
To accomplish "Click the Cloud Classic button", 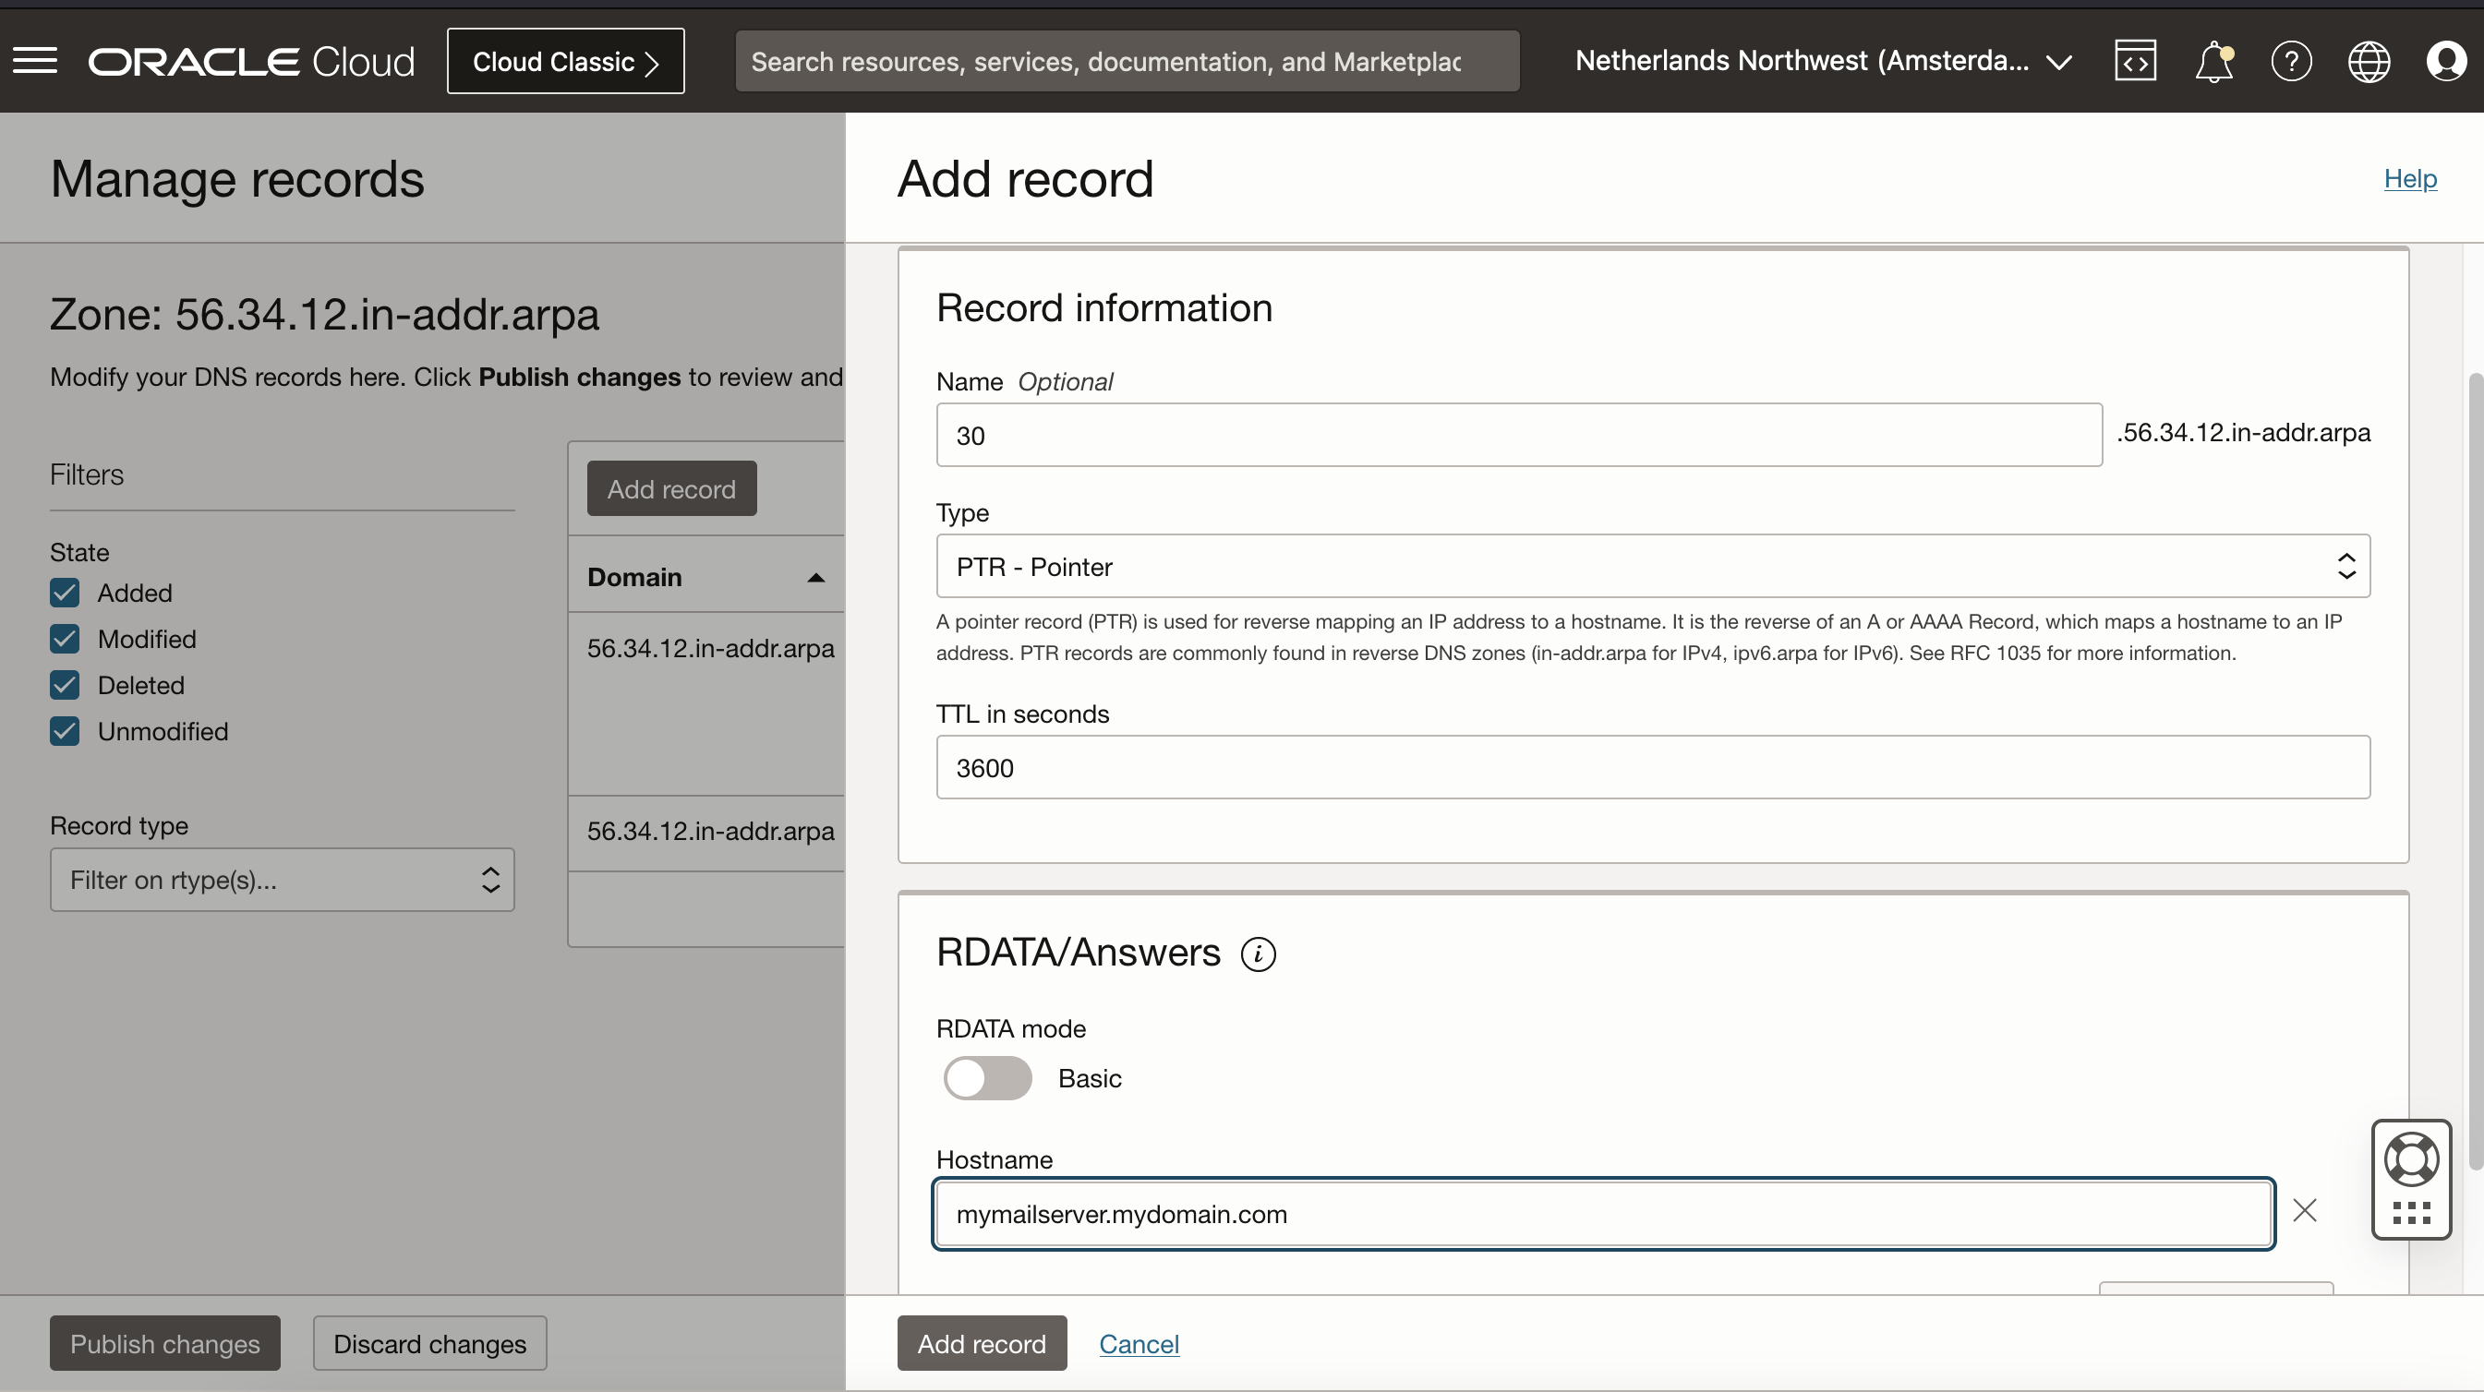I will [x=565, y=62].
